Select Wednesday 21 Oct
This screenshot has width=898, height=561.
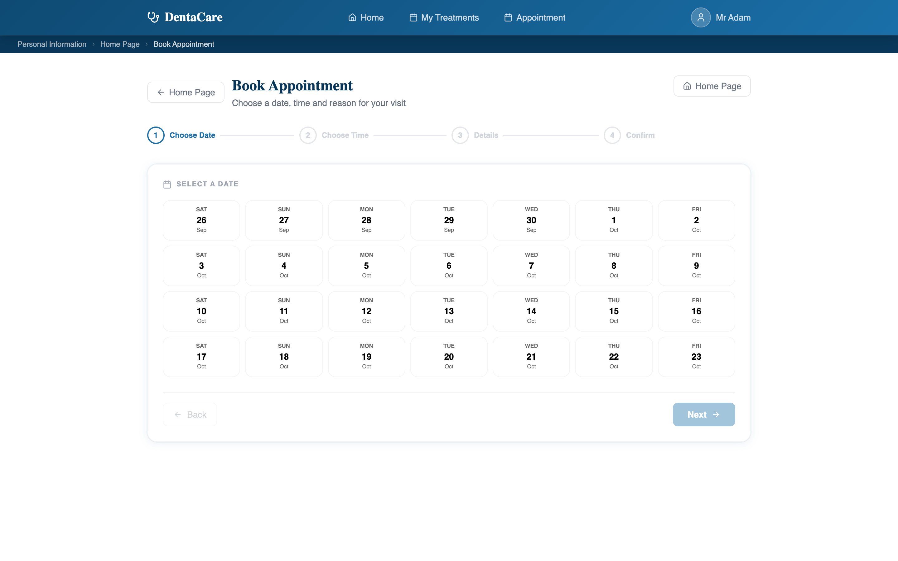(531, 357)
